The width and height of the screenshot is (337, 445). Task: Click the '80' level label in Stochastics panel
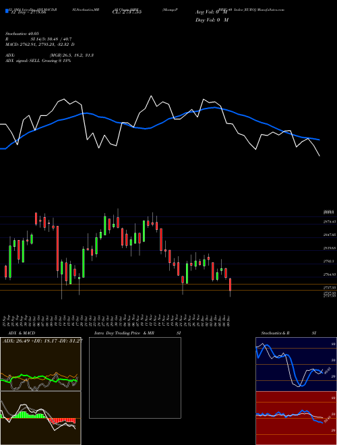tap(334, 344)
